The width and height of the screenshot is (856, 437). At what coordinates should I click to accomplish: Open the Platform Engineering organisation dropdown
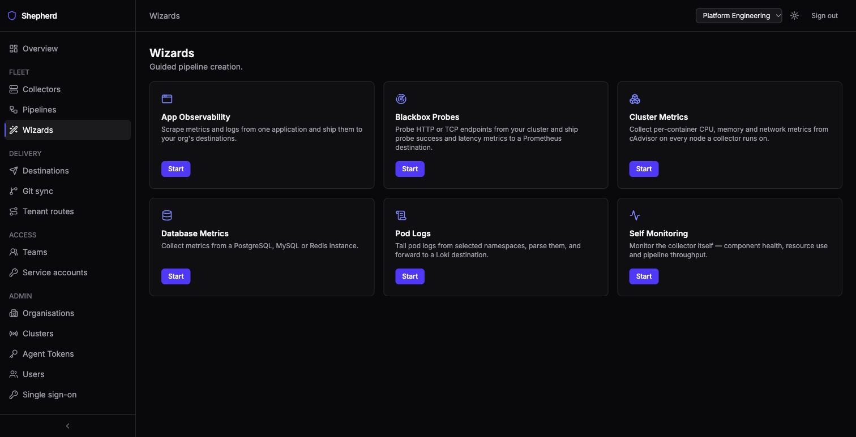[x=739, y=16]
